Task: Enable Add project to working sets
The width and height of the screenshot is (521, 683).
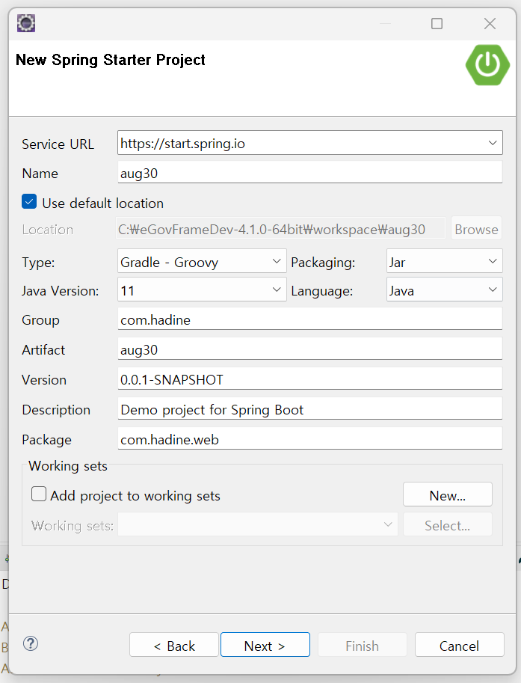Action: (39, 494)
